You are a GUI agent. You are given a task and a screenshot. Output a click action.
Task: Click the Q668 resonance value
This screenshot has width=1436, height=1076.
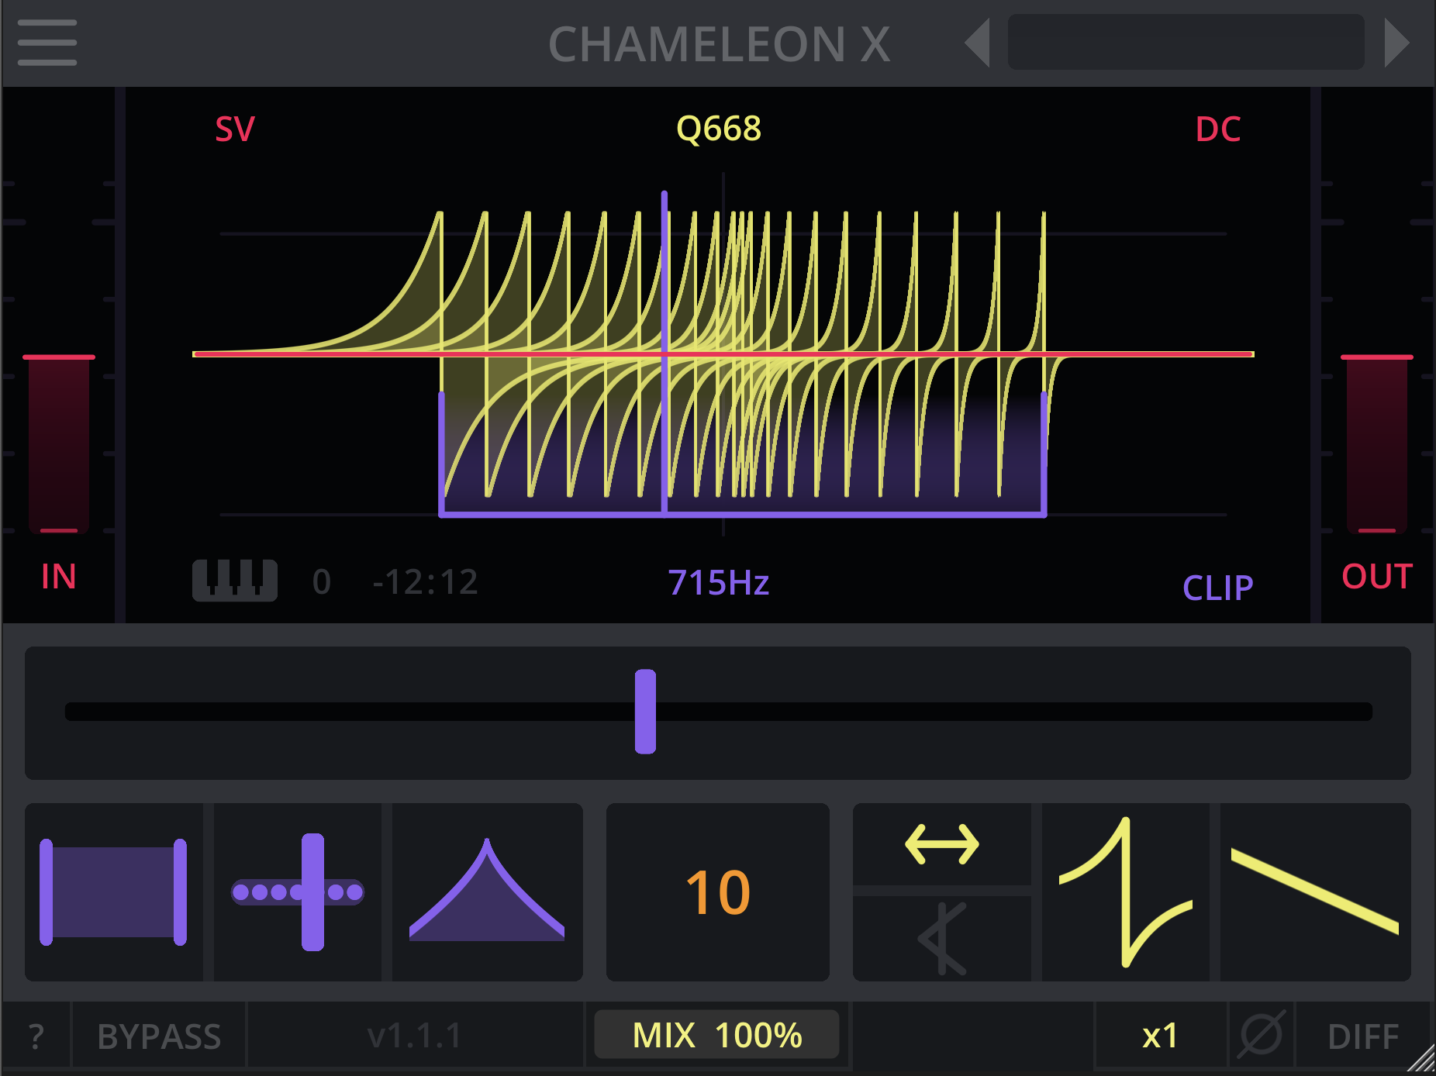pyautogui.click(x=719, y=129)
